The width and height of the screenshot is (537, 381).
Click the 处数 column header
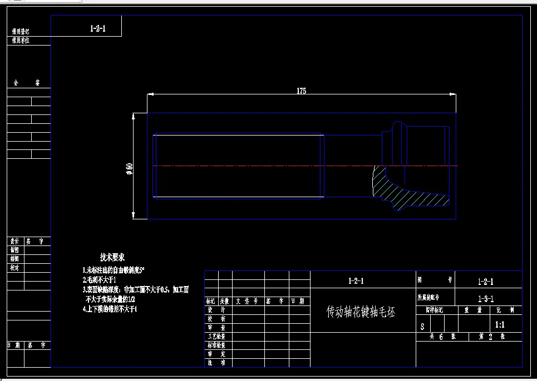(225, 301)
